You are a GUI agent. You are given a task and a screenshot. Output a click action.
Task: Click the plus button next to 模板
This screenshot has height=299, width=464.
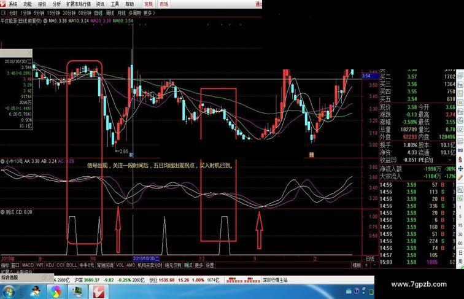(x=366, y=265)
